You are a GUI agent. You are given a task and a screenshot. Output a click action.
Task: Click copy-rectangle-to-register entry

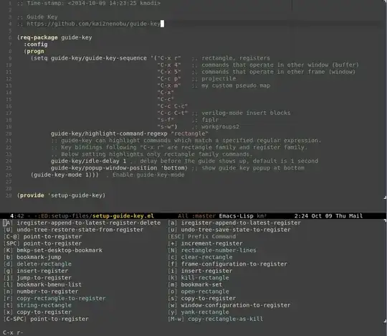(x=54, y=299)
